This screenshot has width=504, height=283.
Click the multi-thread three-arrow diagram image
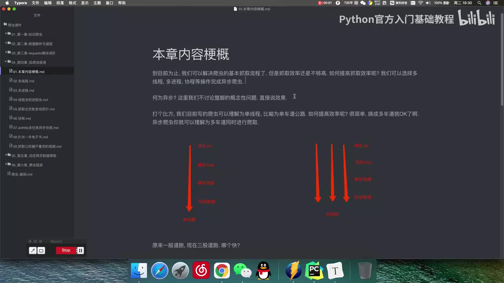[343, 180]
